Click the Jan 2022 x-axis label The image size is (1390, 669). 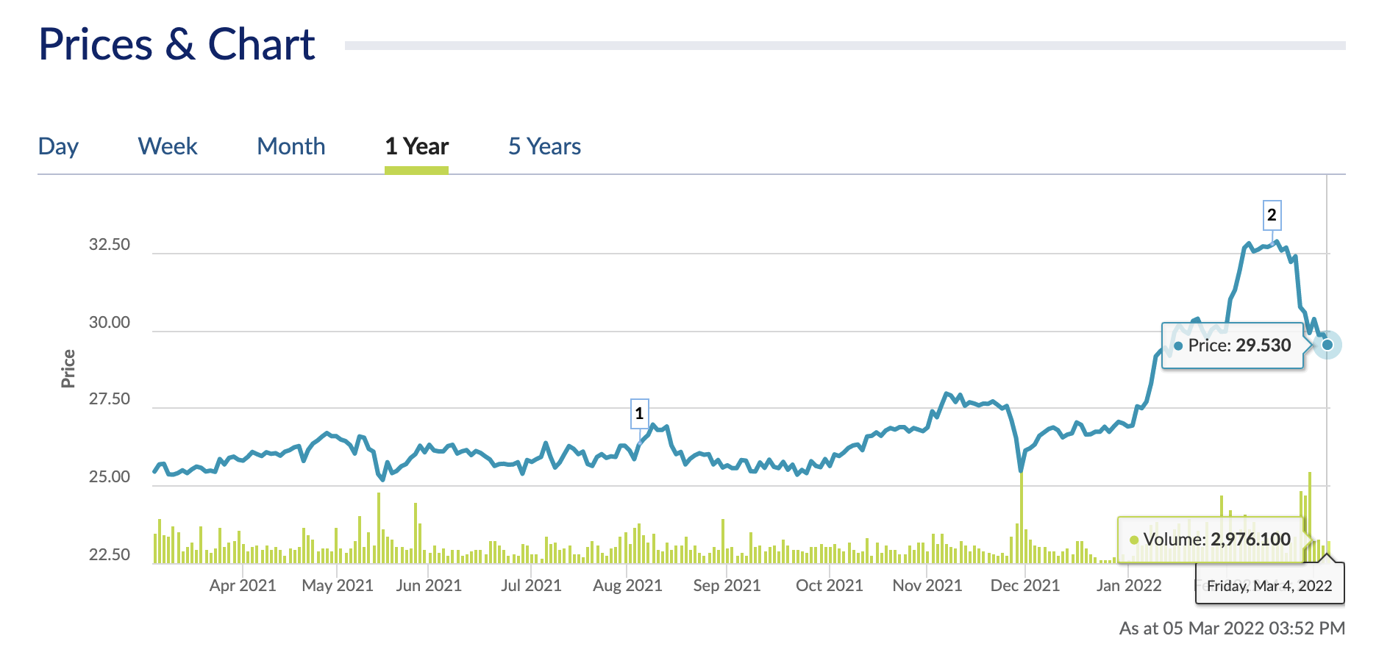tap(1128, 585)
